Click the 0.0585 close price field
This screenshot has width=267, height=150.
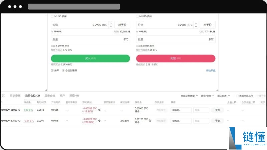181,110
